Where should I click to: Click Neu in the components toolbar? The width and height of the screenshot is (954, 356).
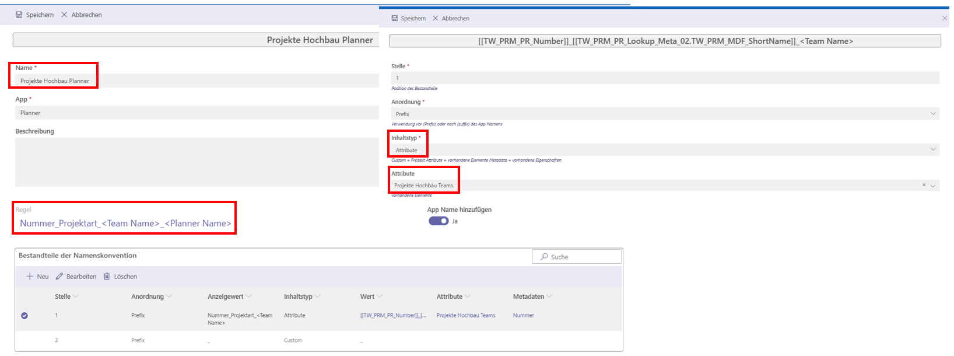coord(43,277)
